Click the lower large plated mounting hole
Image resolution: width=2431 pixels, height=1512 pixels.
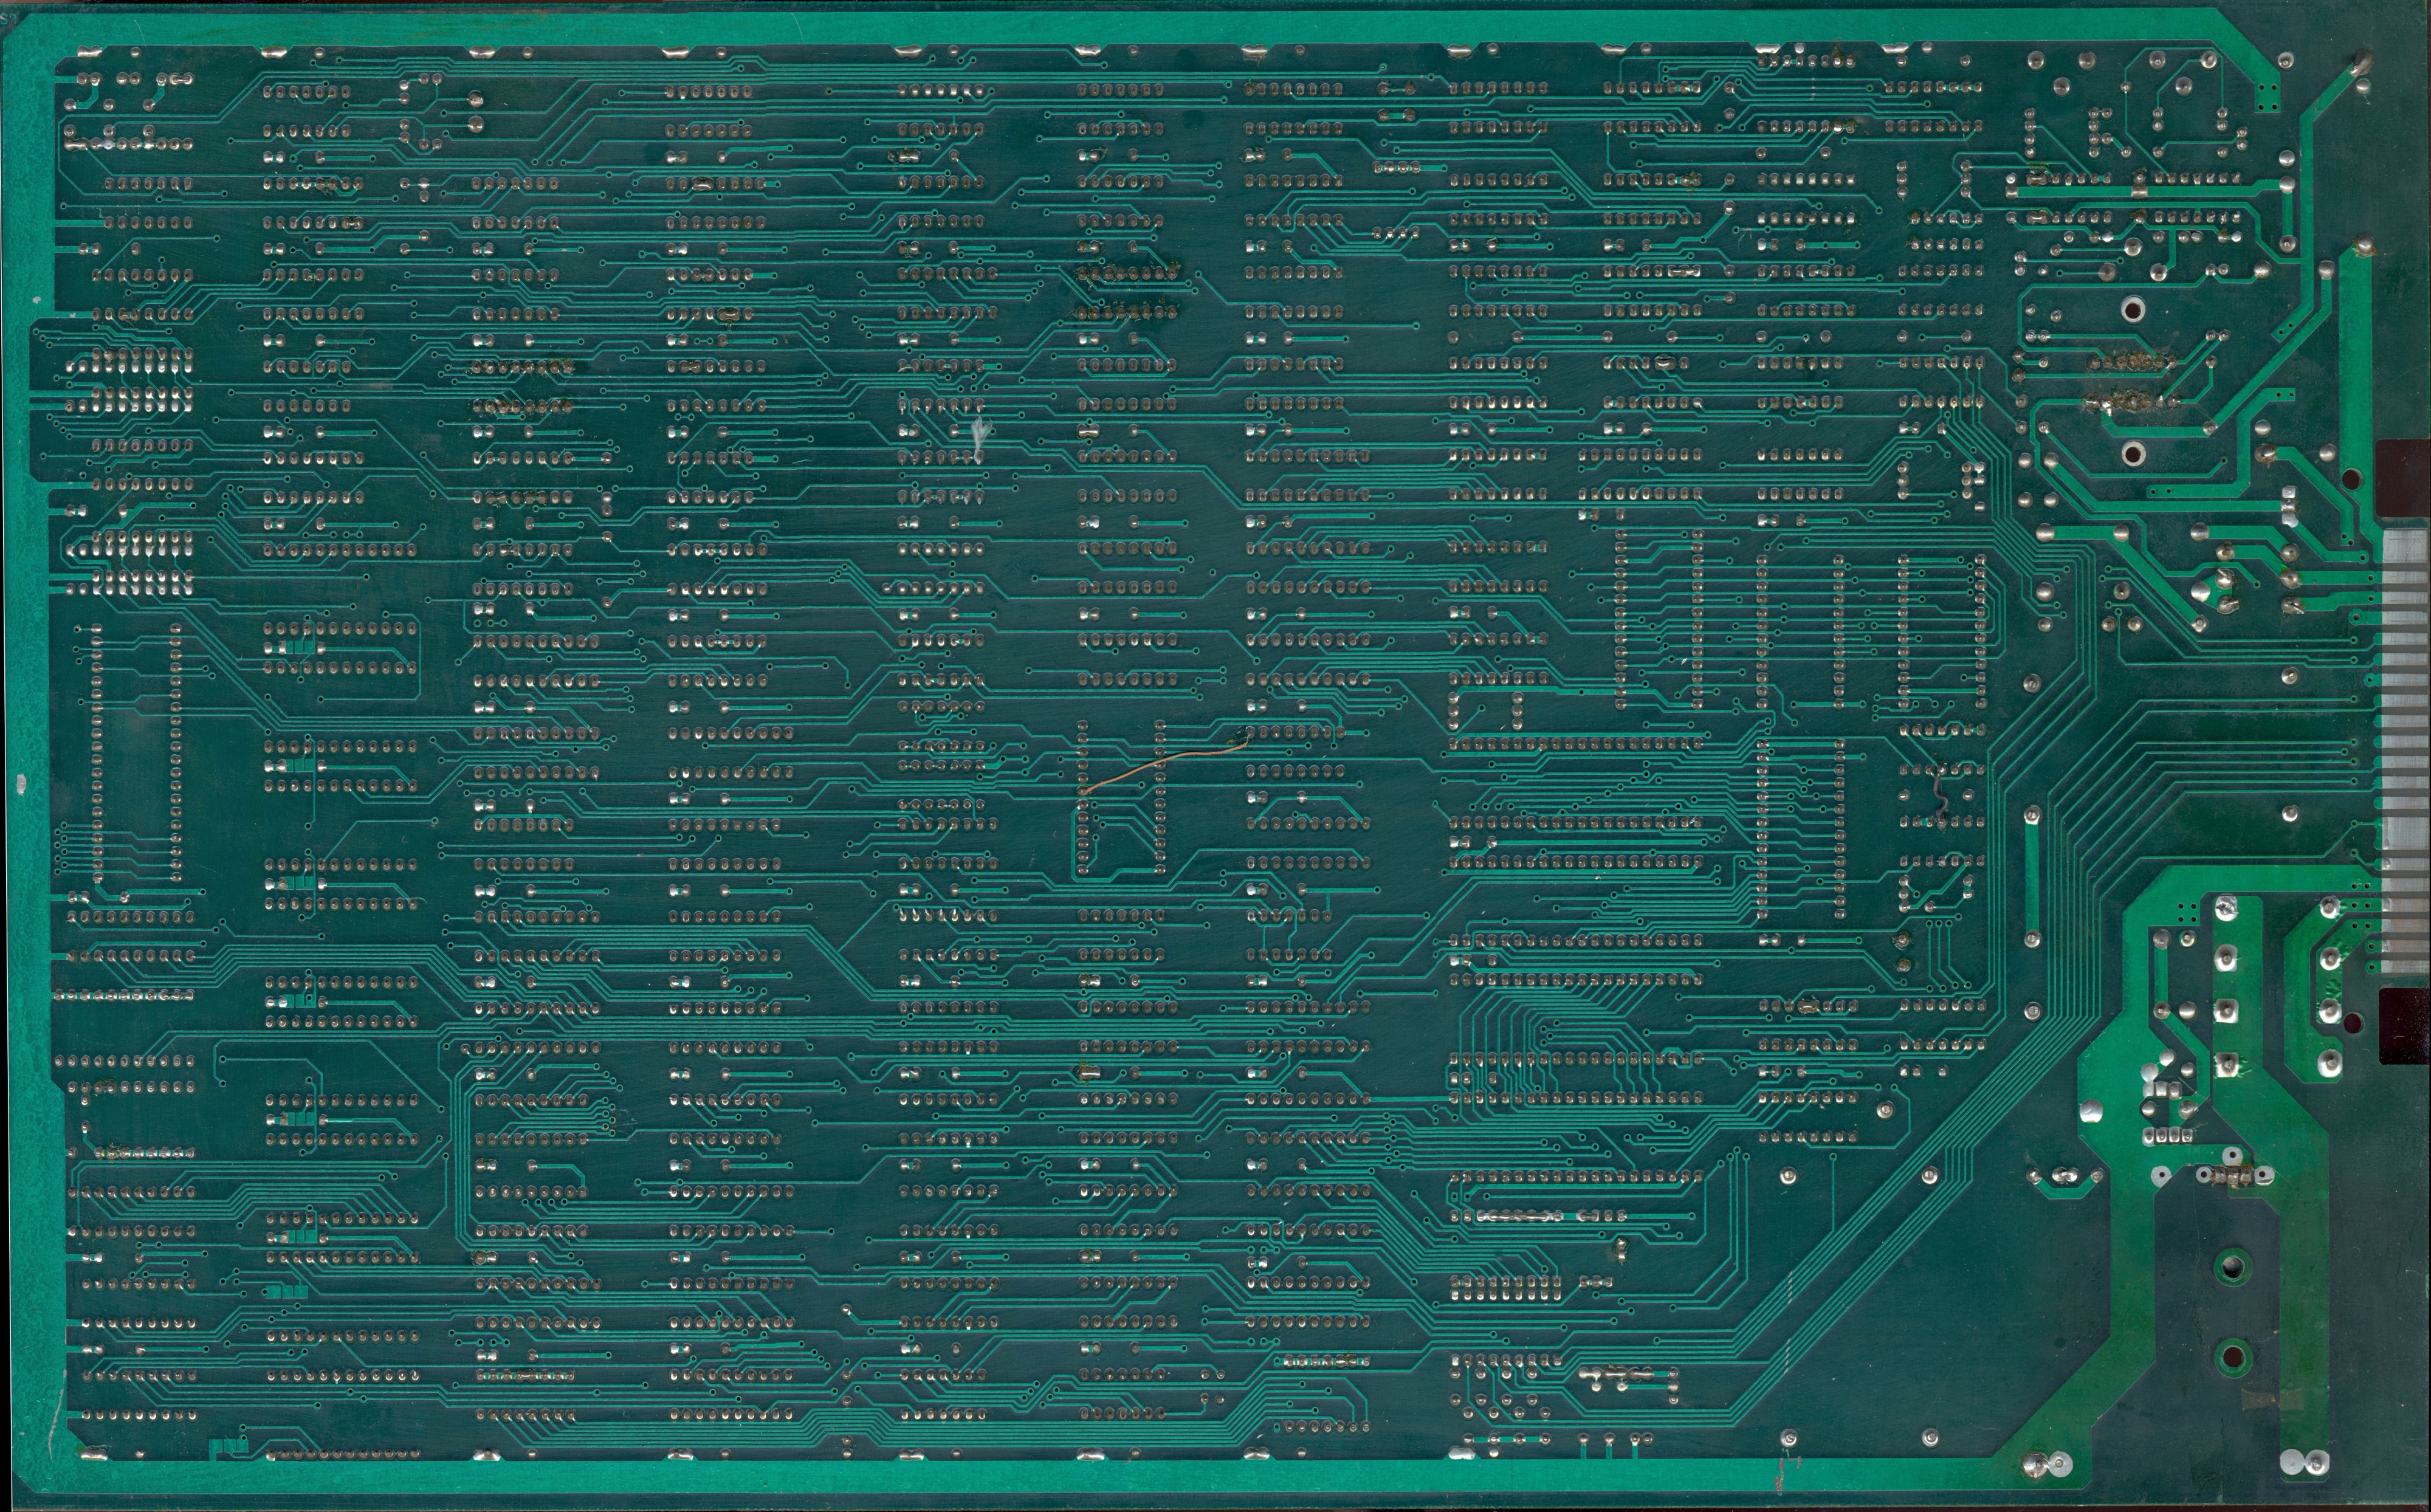tap(2133, 454)
